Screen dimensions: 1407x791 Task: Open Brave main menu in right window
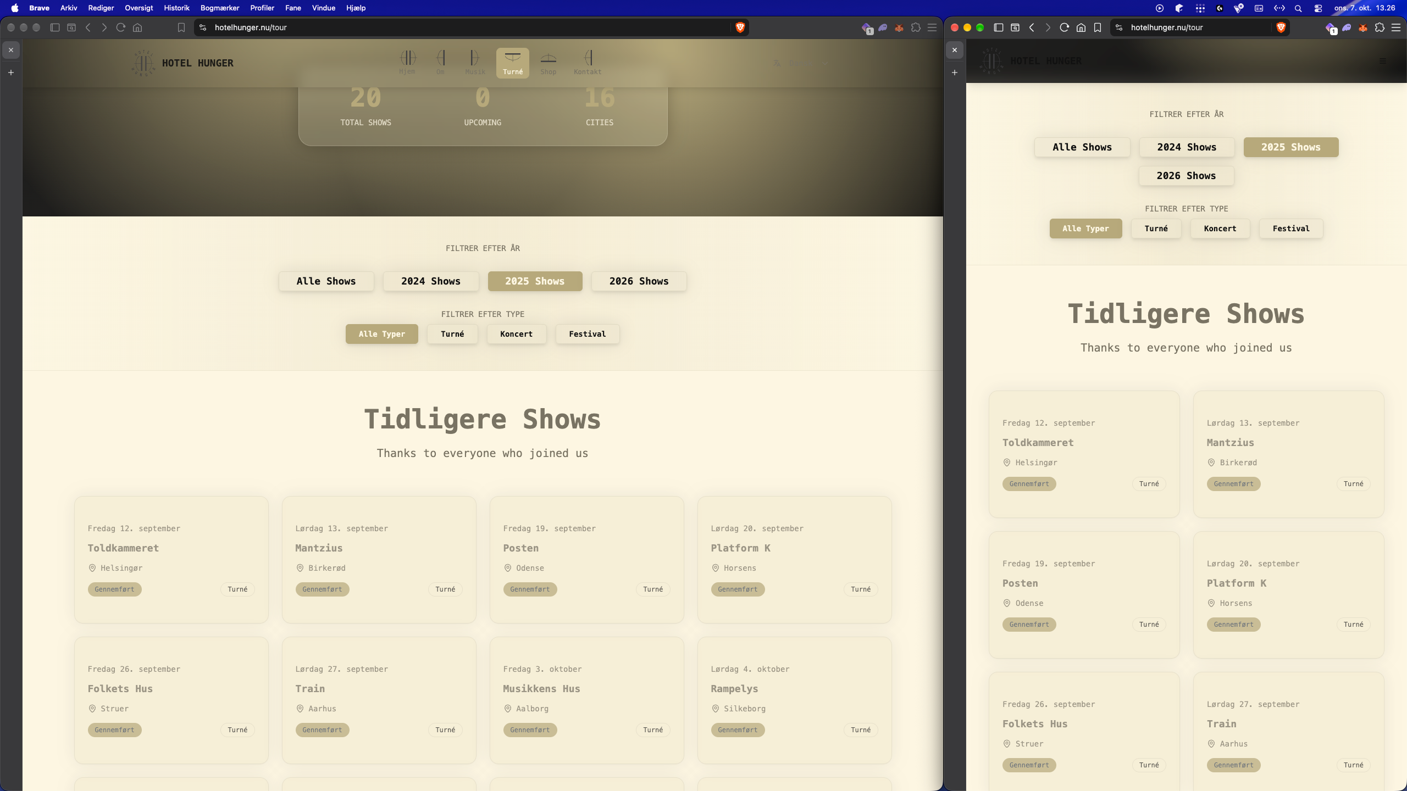pos(1396,27)
